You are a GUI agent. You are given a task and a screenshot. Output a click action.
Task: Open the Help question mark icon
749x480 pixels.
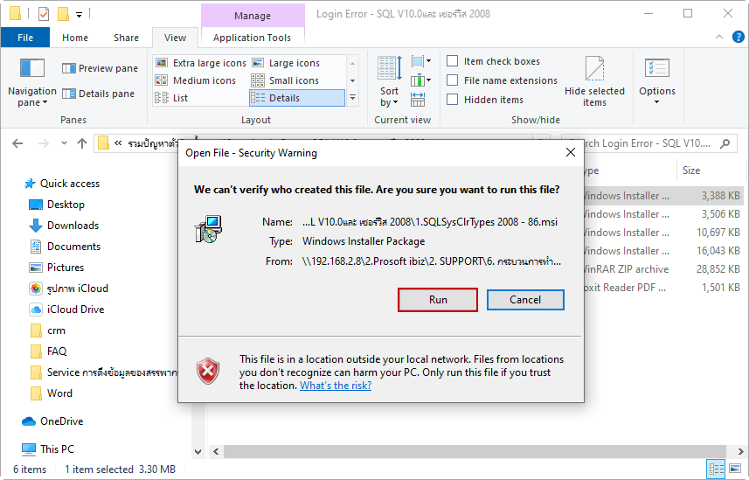click(738, 37)
